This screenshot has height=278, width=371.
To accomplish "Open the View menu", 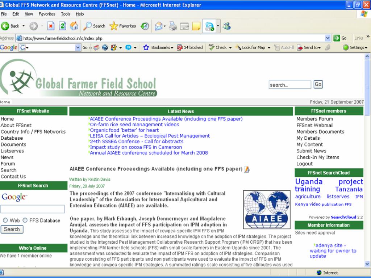I will [x=29, y=14].
